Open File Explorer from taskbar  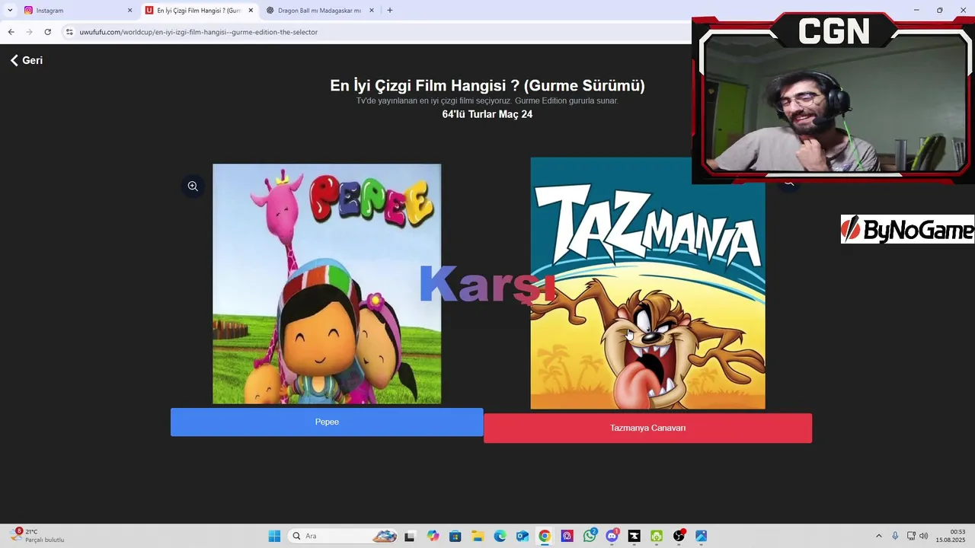[478, 536]
